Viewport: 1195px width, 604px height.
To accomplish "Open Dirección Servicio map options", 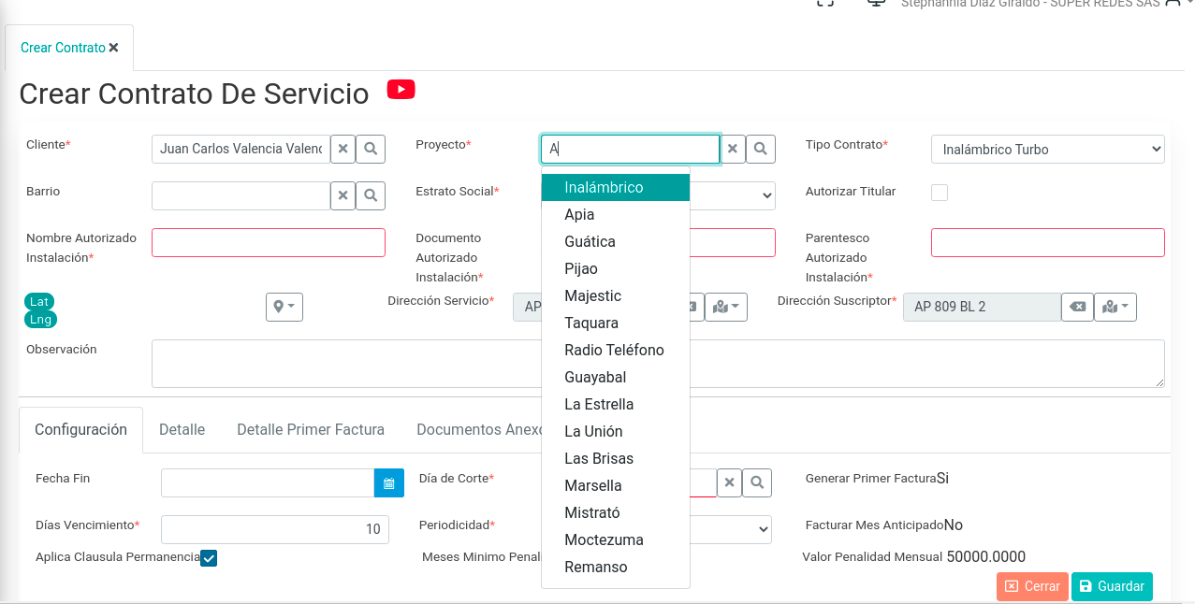I will [726, 307].
